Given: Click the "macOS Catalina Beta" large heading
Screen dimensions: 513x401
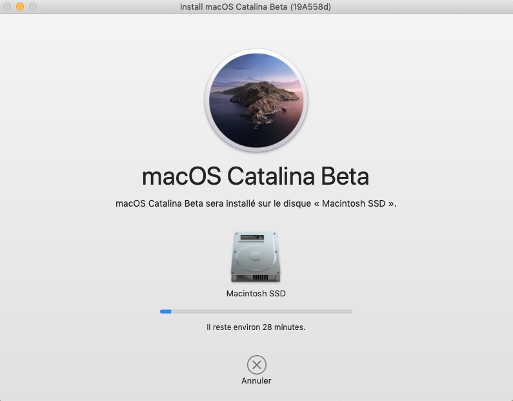Looking at the screenshot, I should [256, 177].
